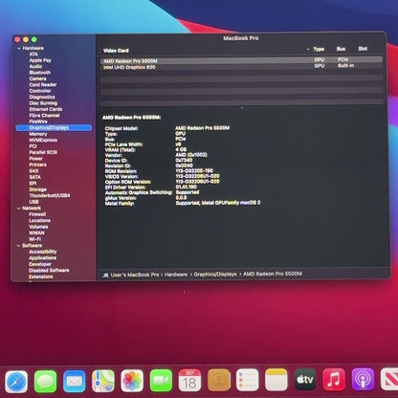Show Power information
The height and width of the screenshot is (398, 398).
pos(35,159)
